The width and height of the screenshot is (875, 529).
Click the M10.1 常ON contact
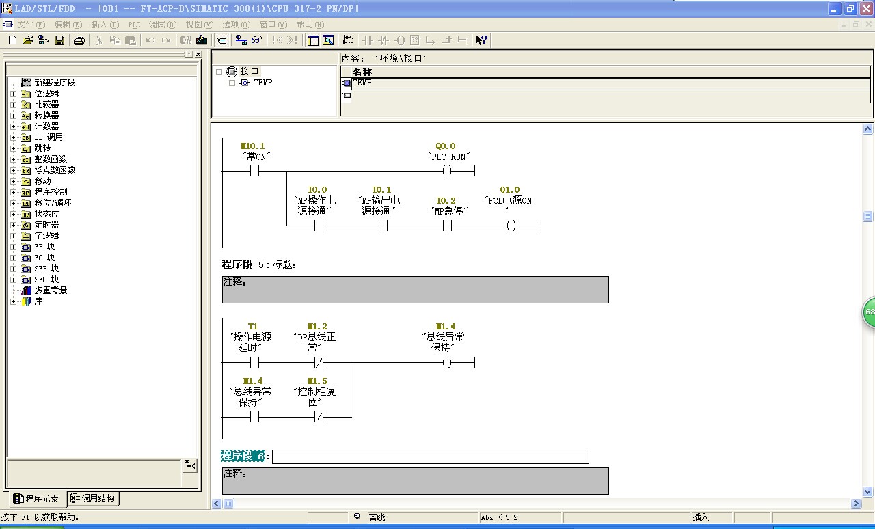(x=254, y=171)
